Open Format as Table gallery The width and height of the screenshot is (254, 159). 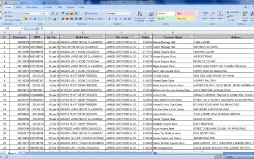click(x=151, y=16)
